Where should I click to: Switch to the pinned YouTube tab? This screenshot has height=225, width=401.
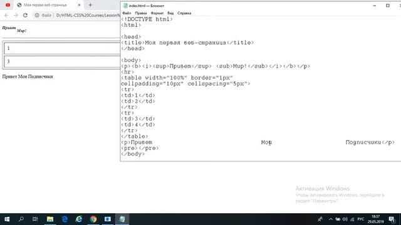[x=8, y=5]
